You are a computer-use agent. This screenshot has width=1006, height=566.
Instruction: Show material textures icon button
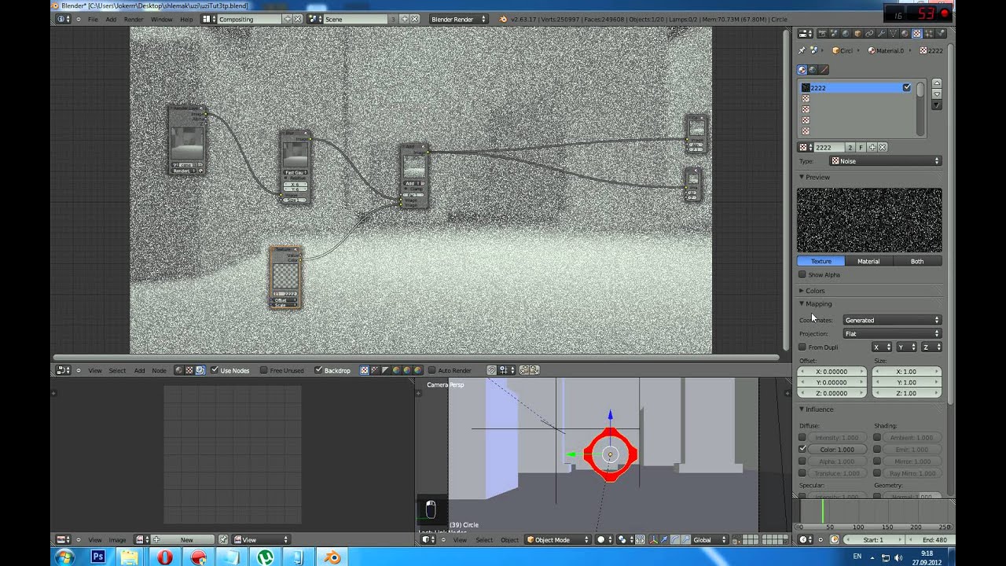point(802,70)
